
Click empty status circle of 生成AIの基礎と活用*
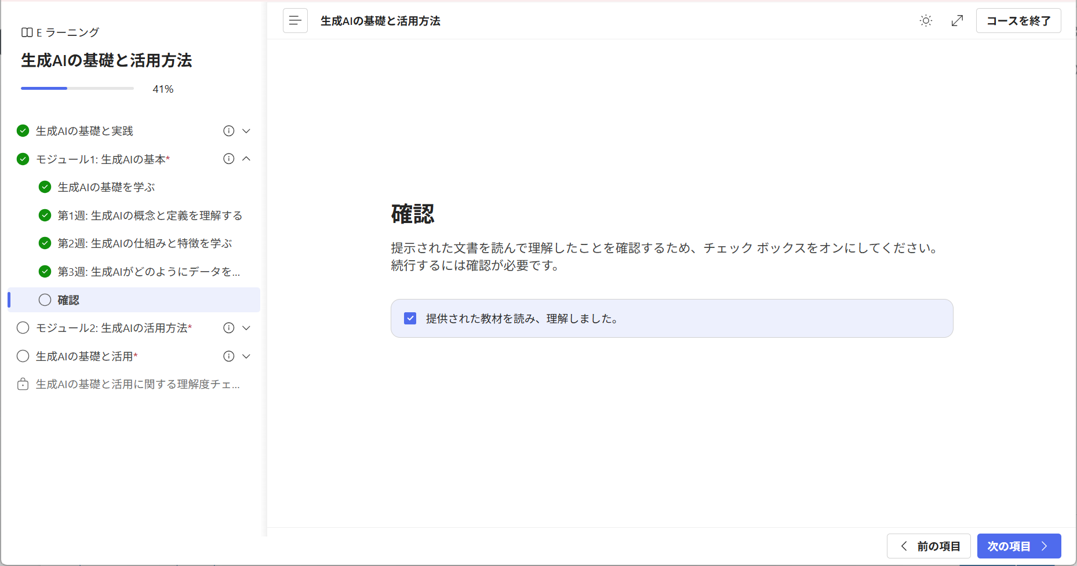pyautogui.click(x=23, y=356)
